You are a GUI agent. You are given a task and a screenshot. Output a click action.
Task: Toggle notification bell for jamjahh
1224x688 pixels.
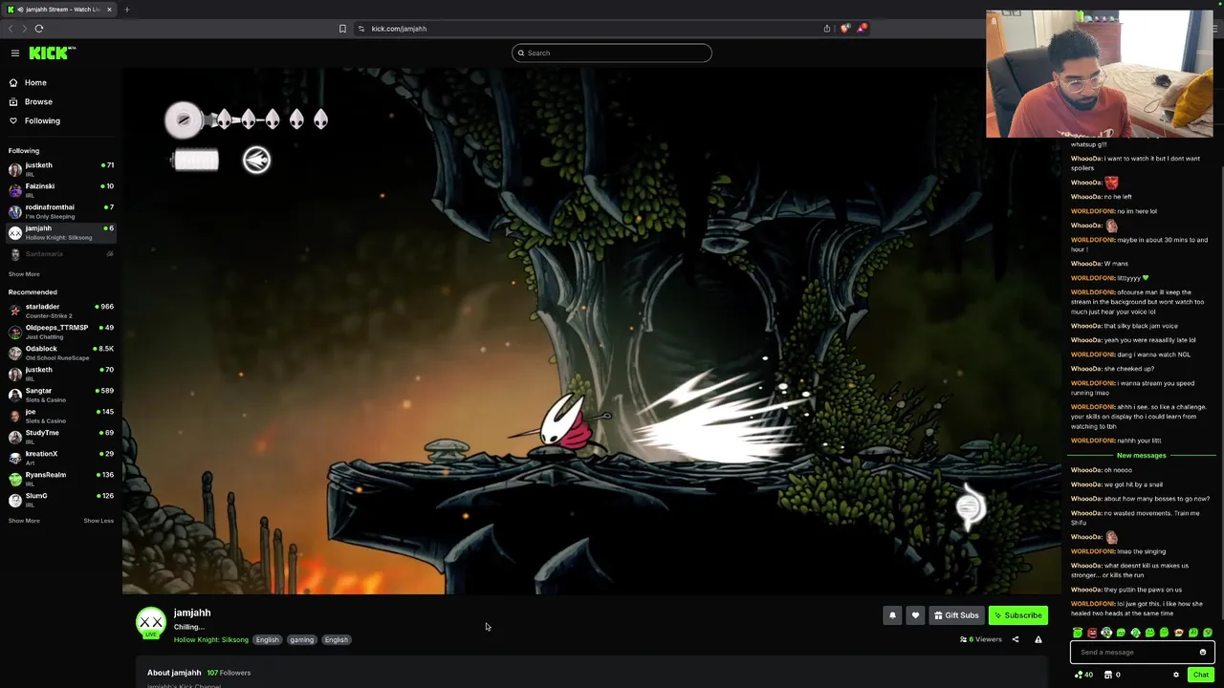pyautogui.click(x=892, y=615)
